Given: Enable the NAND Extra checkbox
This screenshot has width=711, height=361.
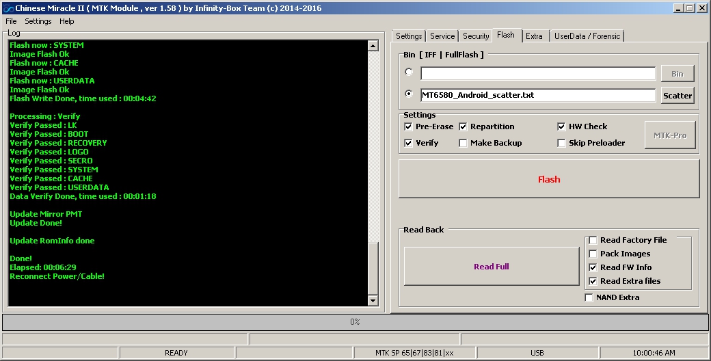Looking at the screenshot, I should coord(589,297).
